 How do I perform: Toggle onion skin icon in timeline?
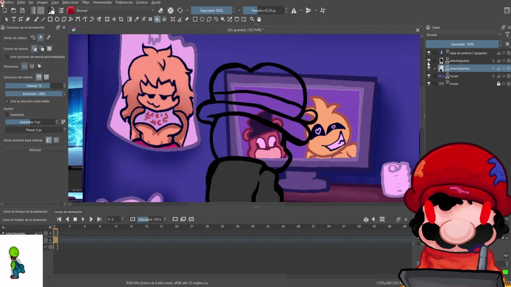click(366, 219)
